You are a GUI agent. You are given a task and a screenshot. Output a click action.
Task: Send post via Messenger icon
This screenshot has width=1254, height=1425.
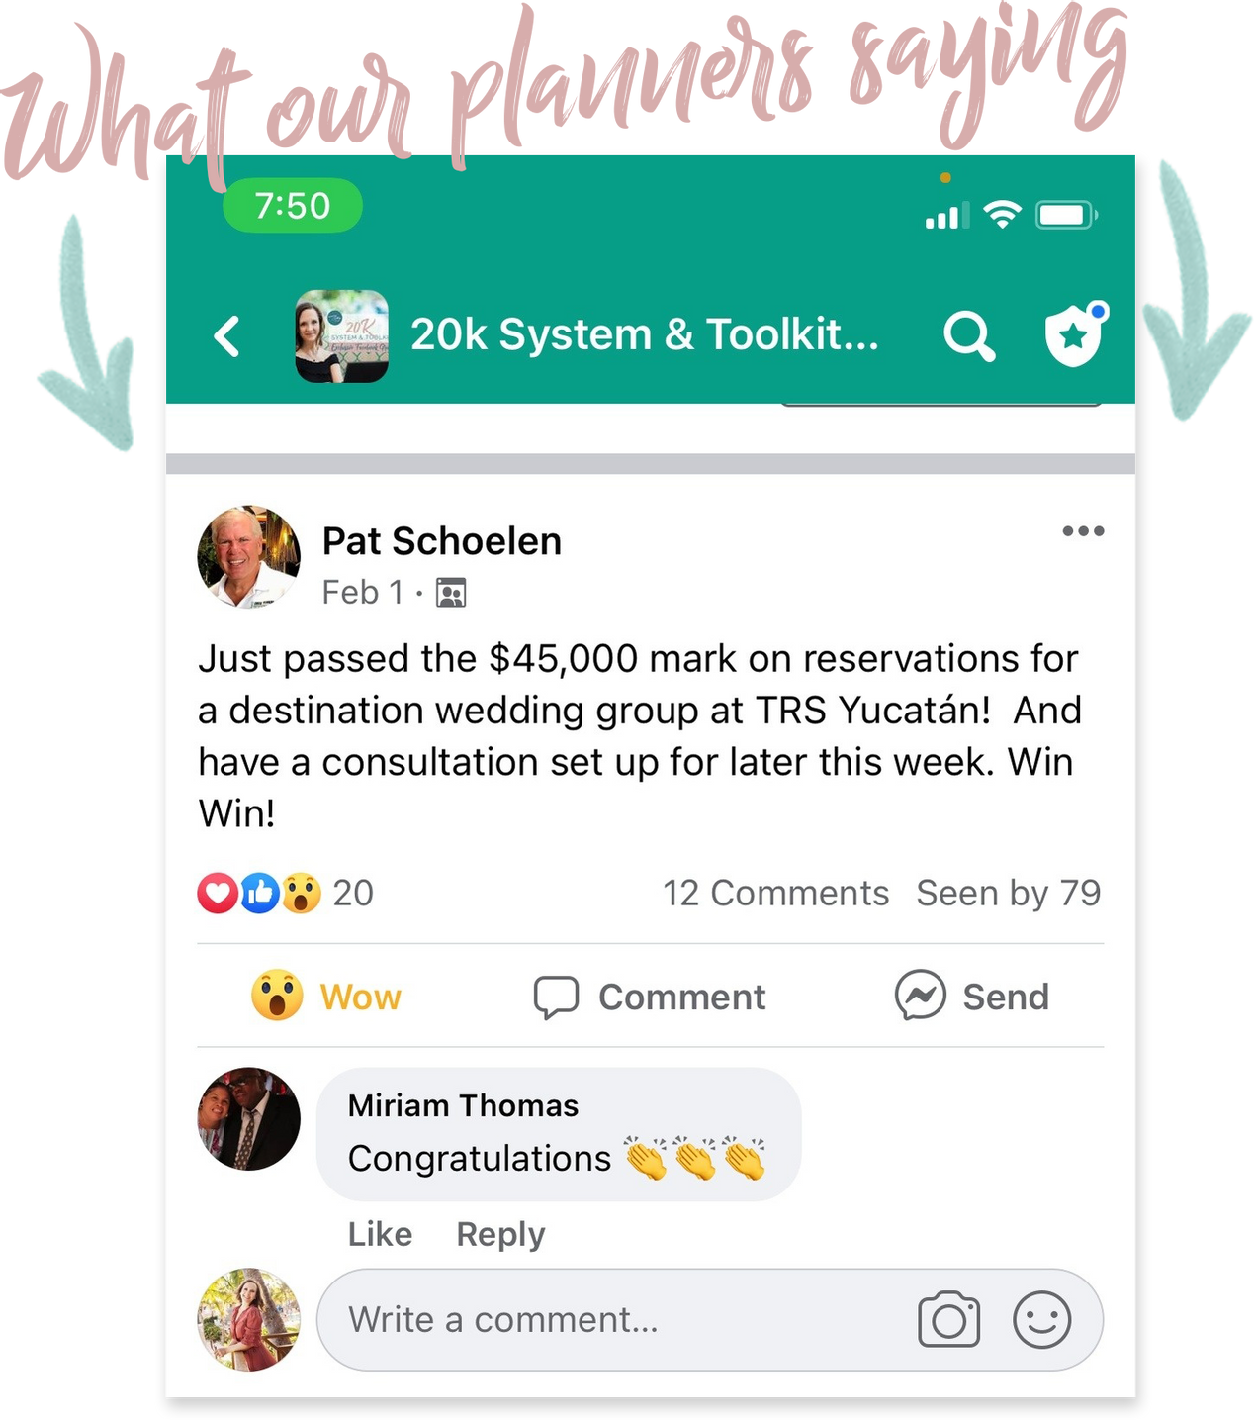(x=971, y=996)
